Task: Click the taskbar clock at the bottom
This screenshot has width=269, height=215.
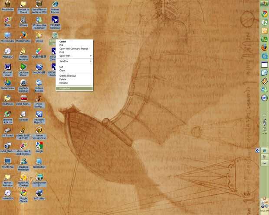Action: tap(264, 211)
